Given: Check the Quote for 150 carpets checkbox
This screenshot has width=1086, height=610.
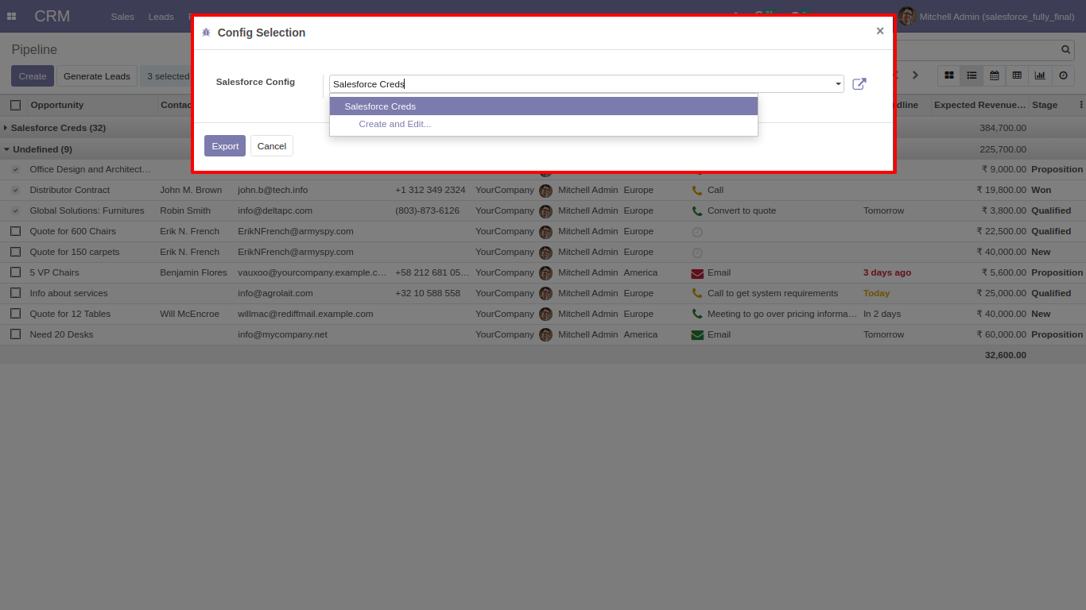Looking at the screenshot, I should (x=16, y=252).
